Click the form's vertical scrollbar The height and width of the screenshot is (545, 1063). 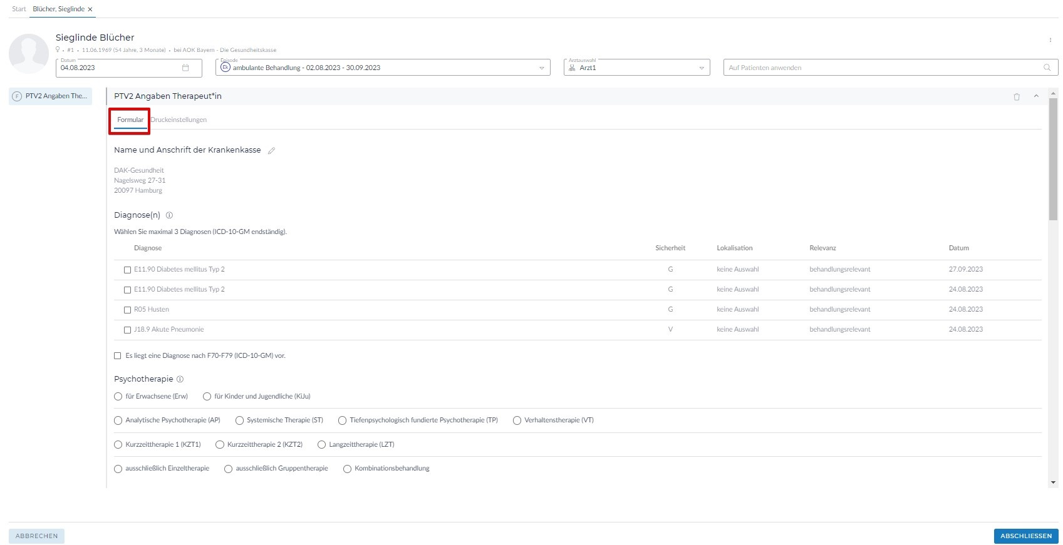(x=1053, y=160)
